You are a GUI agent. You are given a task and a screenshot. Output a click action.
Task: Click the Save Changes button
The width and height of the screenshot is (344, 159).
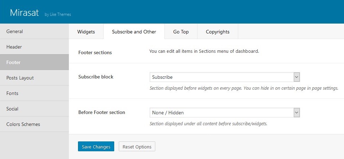click(x=96, y=146)
